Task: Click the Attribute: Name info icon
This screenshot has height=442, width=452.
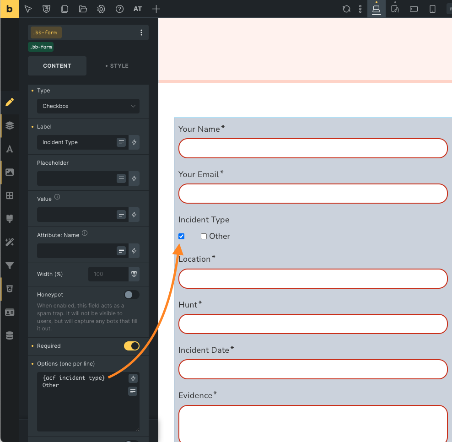Action: click(x=85, y=233)
